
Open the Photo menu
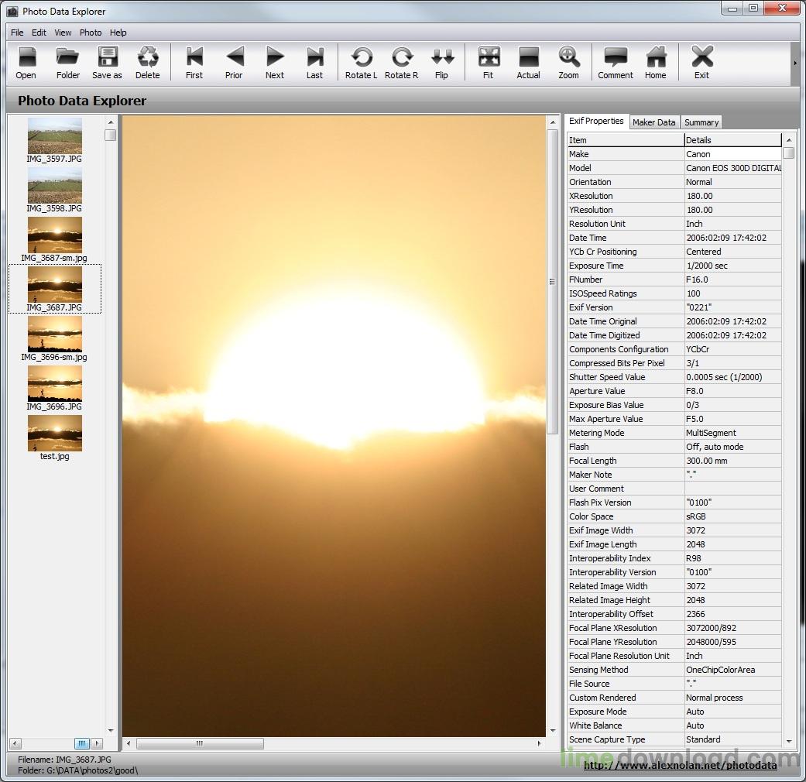click(91, 33)
